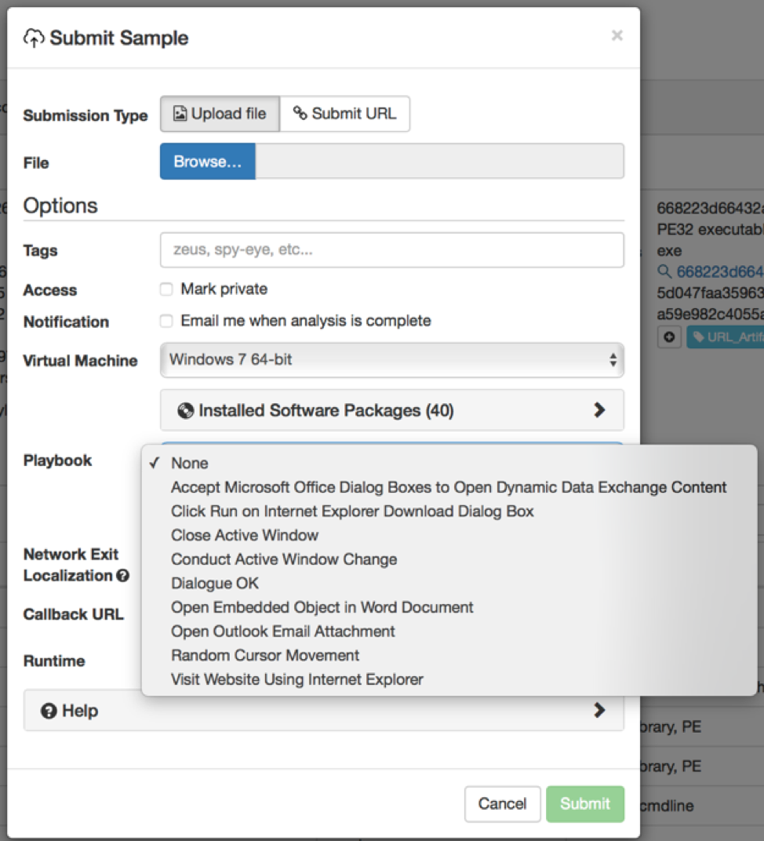Click the magnifier icon next to the hash
Screen dimensions: 764x841
(664, 271)
